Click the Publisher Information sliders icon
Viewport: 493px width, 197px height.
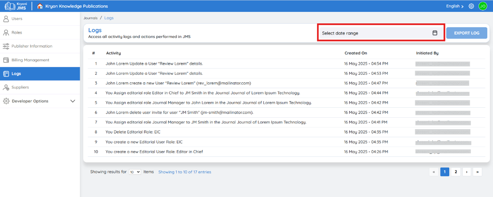6,46
